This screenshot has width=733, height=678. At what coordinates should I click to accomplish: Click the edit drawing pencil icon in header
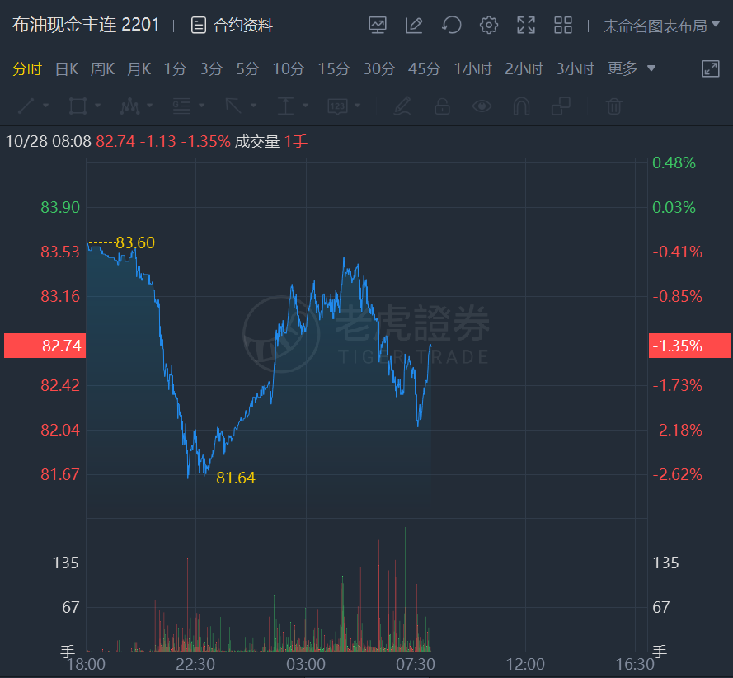pyautogui.click(x=414, y=26)
